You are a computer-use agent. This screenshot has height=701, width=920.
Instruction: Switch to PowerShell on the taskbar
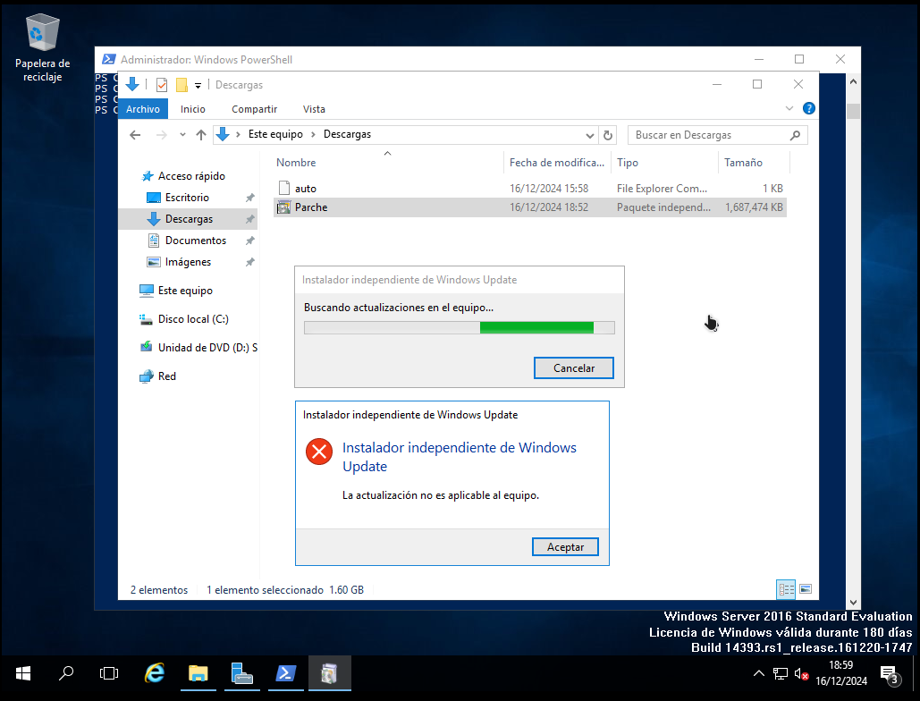(x=286, y=673)
